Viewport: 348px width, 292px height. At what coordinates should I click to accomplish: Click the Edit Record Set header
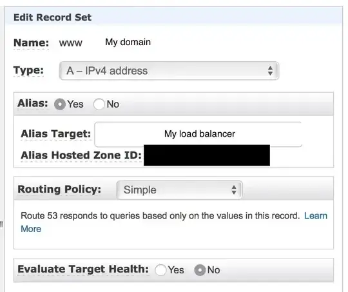click(x=52, y=17)
